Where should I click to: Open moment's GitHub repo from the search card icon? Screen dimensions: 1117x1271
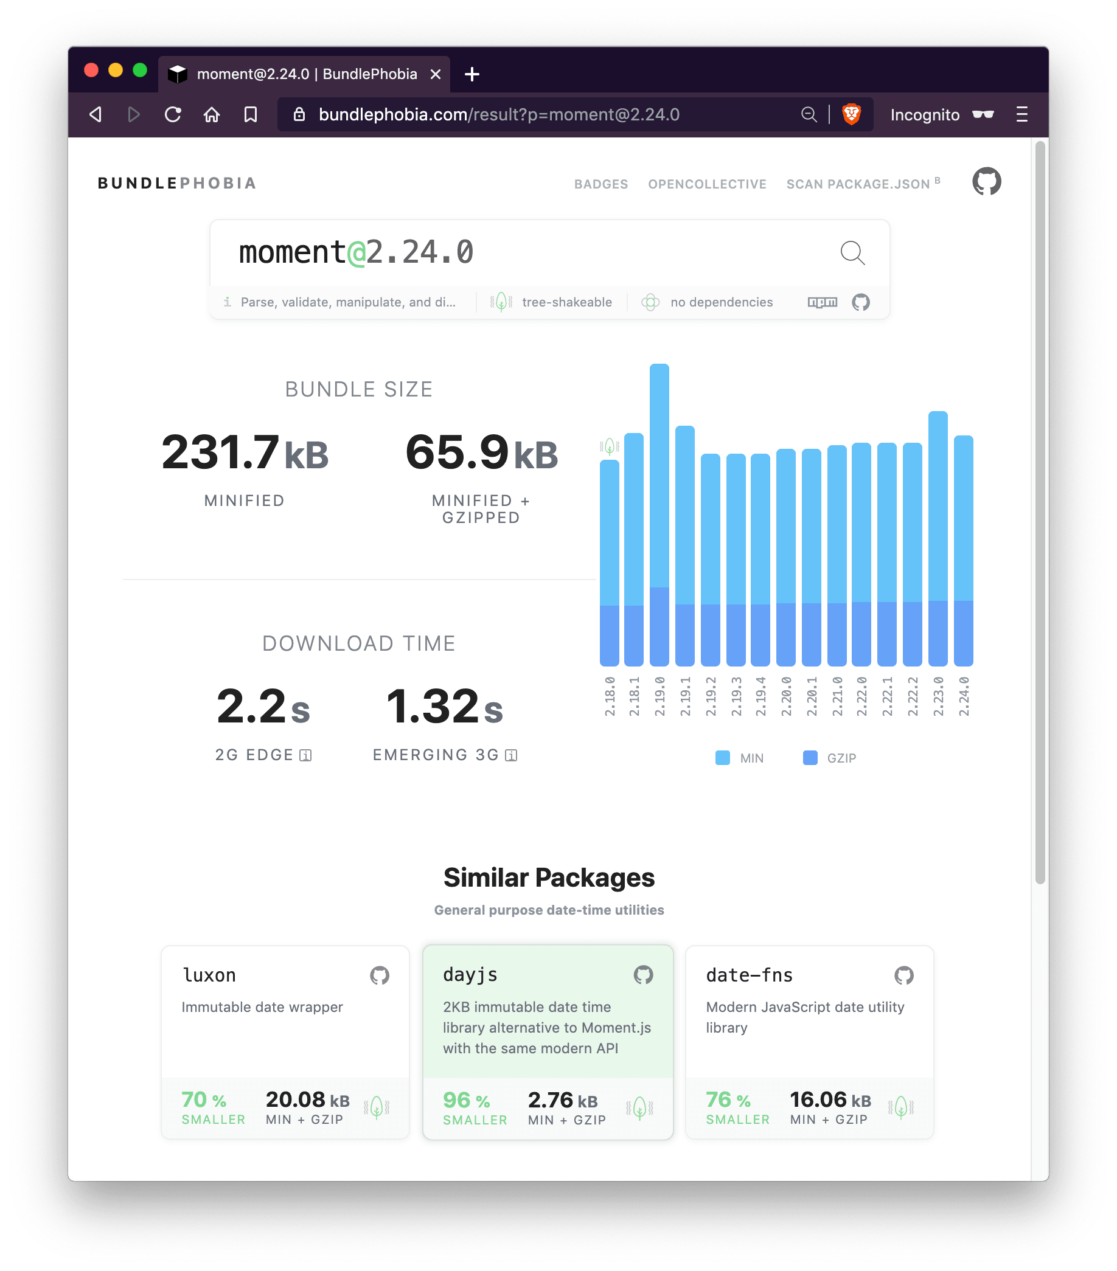(x=862, y=302)
